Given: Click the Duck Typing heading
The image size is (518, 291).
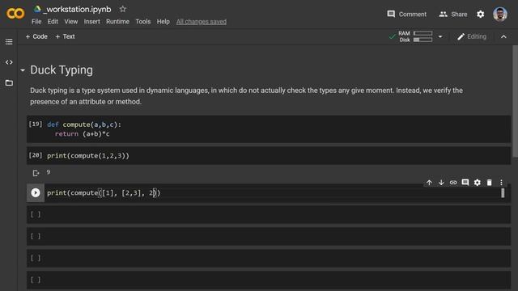Looking at the screenshot, I should pos(62,70).
